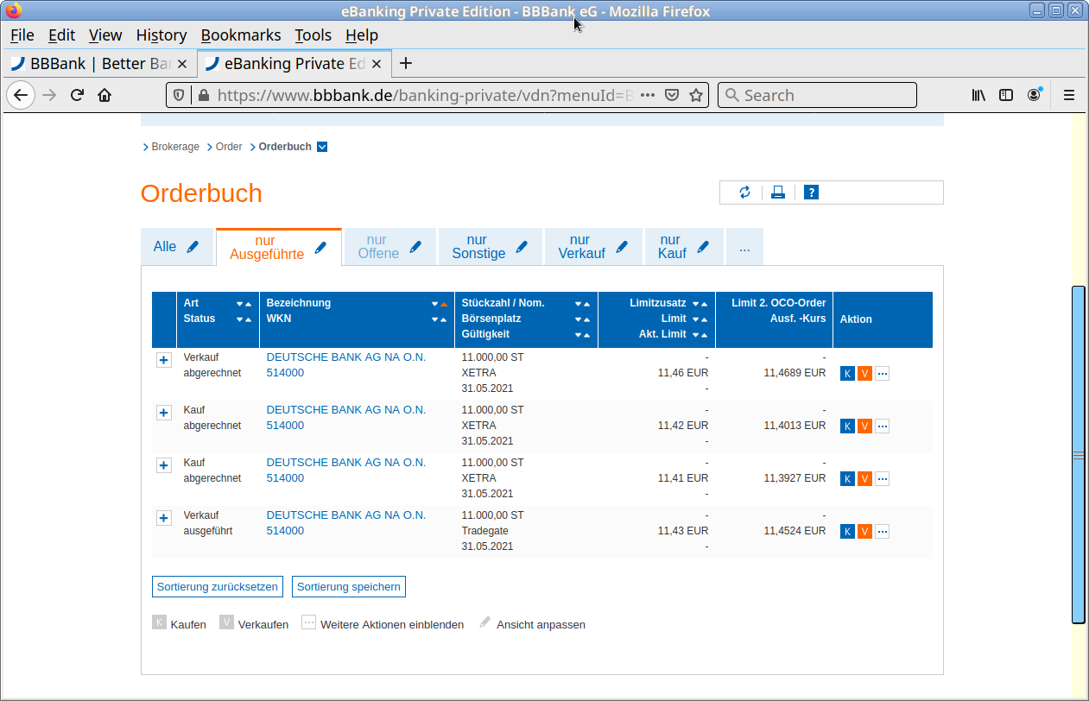The width and height of the screenshot is (1089, 701).
Task: Bookmark this page with the star
Action: pos(696,95)
